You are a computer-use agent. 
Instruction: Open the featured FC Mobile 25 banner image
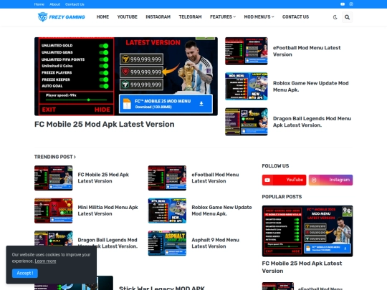coord(126,76)
